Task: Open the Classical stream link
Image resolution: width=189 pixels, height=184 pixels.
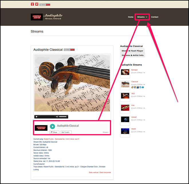Action: click(x=135, y=82)
